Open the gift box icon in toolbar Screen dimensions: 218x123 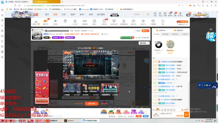click(x=65, y=21)
